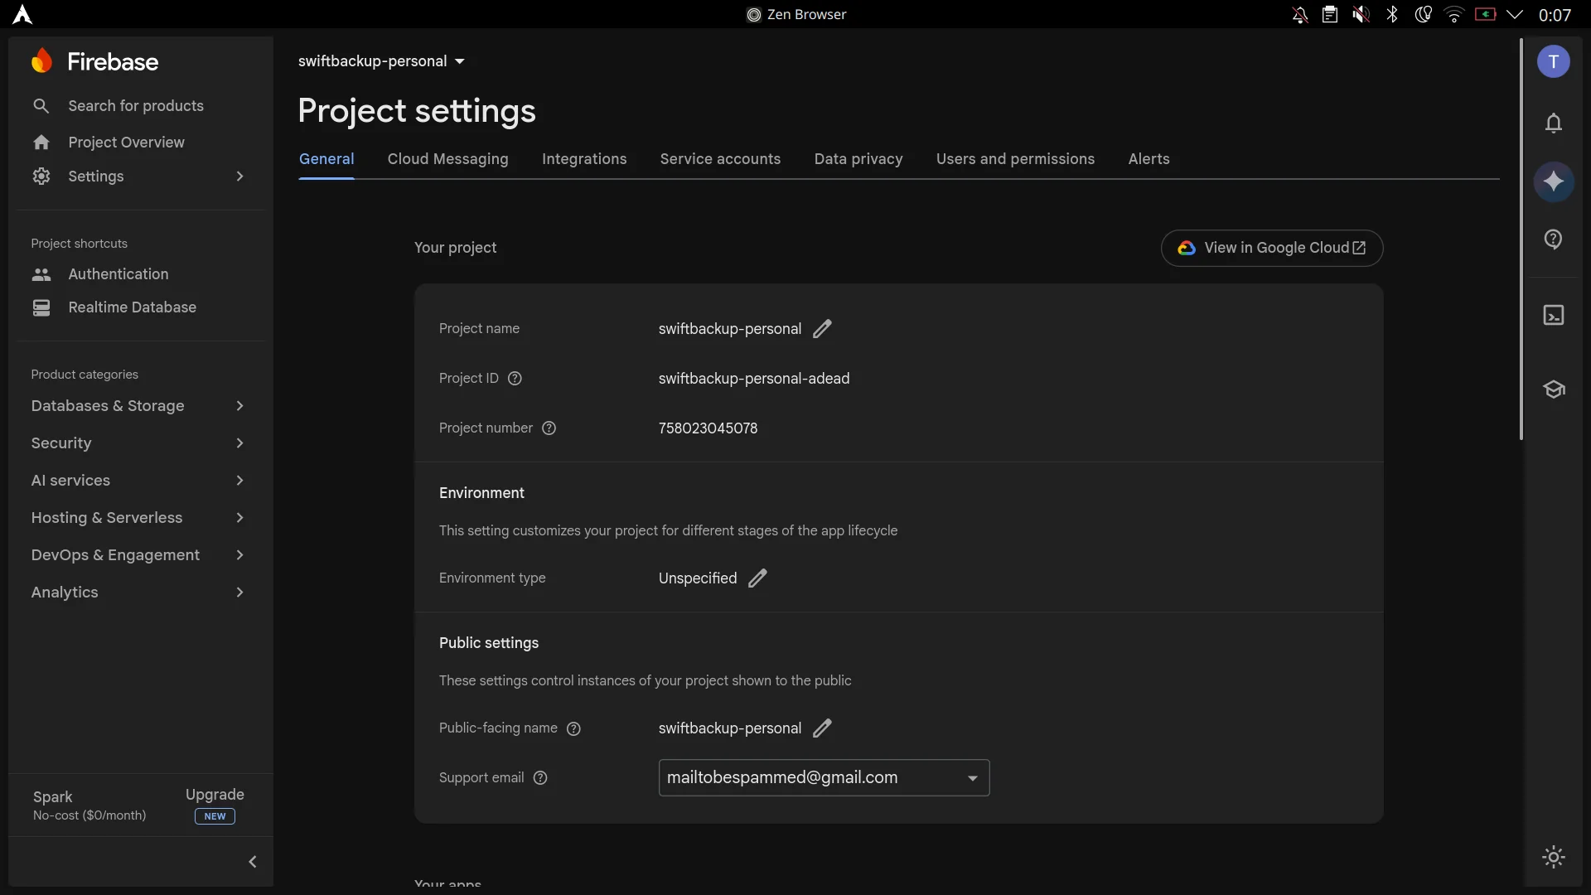Edit the Public-facing name with pencil icon
Viewport: 1591px width, 895px height.
click(x=822, y=728)
